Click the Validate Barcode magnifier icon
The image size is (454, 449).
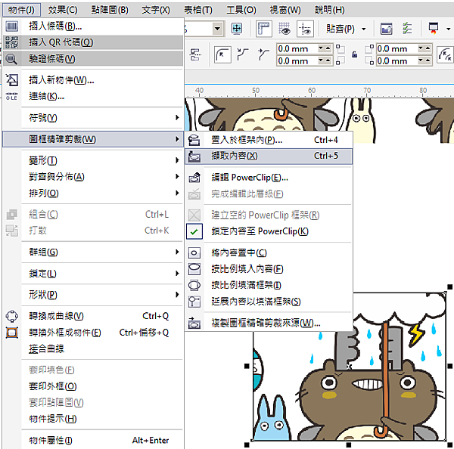coord(12,59)
